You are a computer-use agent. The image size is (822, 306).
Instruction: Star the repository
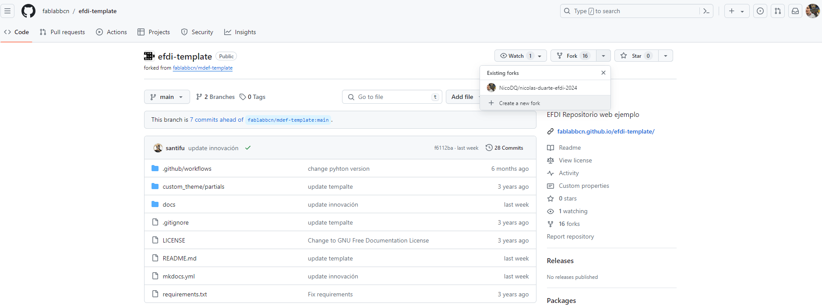(x=636, y=56)
